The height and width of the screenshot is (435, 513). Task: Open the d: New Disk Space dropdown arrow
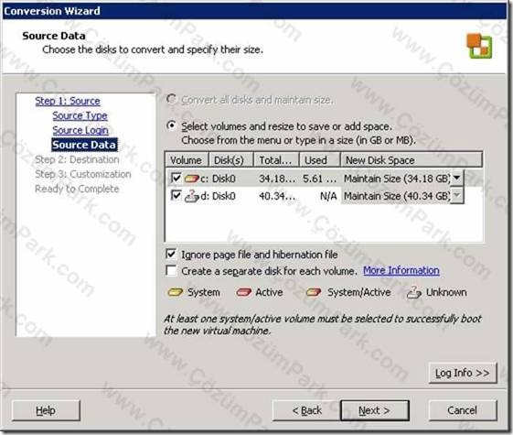pos(457,196)
